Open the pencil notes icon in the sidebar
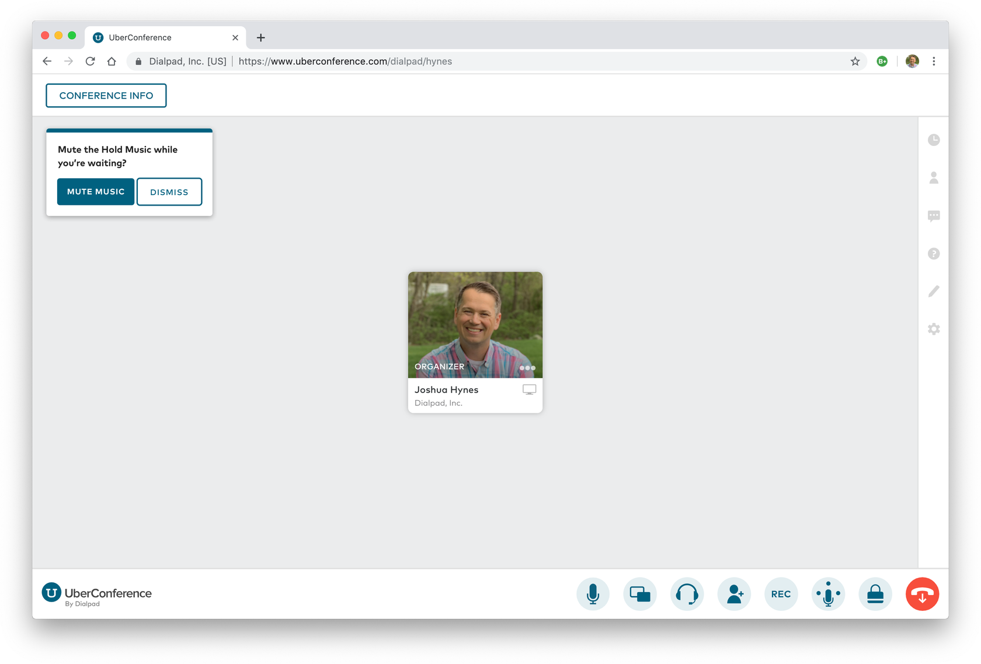 [934, 291]
